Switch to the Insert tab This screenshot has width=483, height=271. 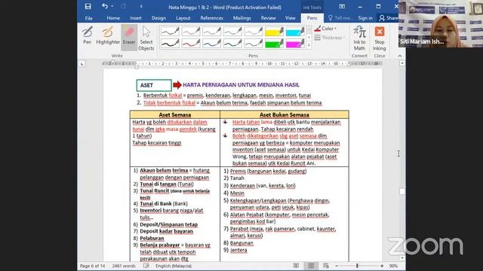(x=136, y=18)
